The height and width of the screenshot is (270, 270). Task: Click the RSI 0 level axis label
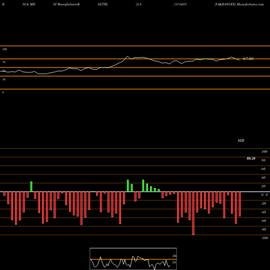click(3, 92)
